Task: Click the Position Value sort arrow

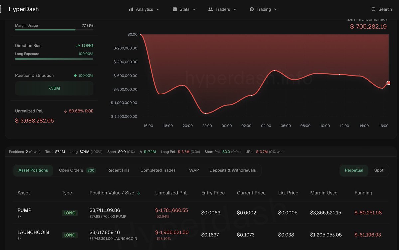Action: pyautogui.click(x=139, y=193)
